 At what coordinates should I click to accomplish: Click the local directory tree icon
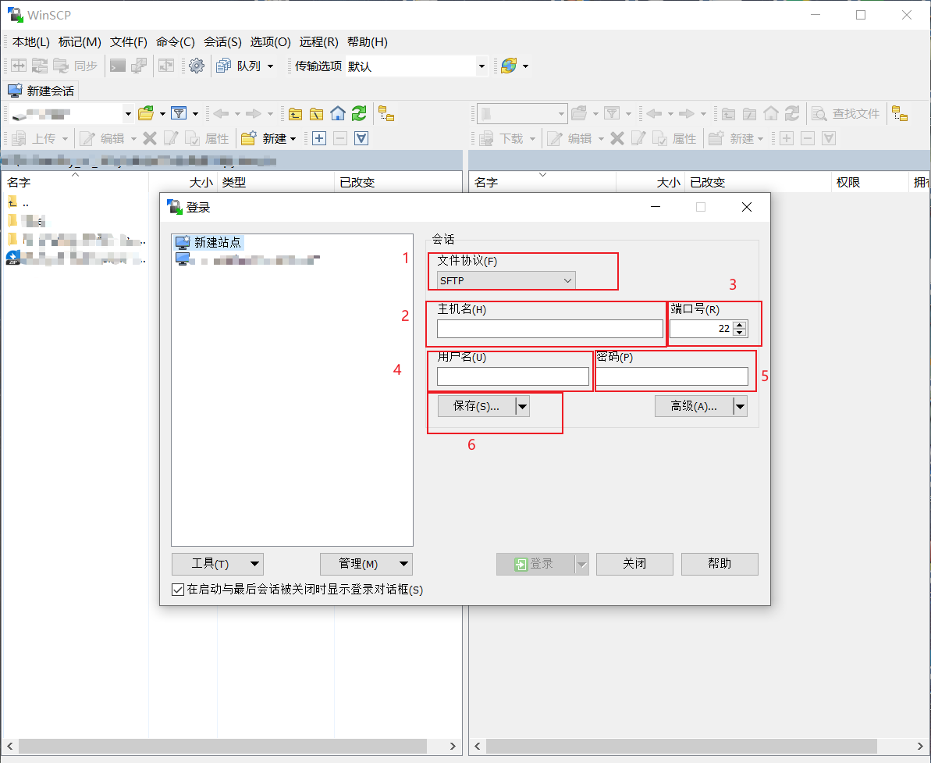tap(386, 113)
